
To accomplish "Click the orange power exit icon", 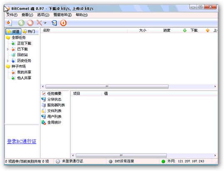I will [63, 23].
